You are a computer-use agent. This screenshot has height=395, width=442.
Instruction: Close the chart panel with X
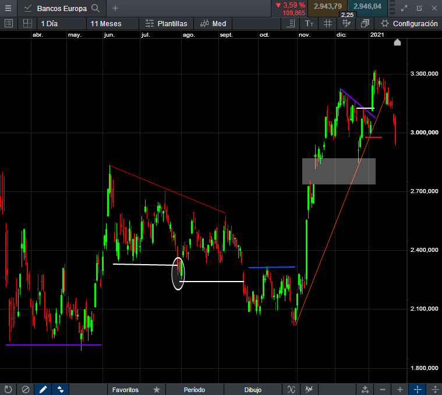tap(434, 8)
